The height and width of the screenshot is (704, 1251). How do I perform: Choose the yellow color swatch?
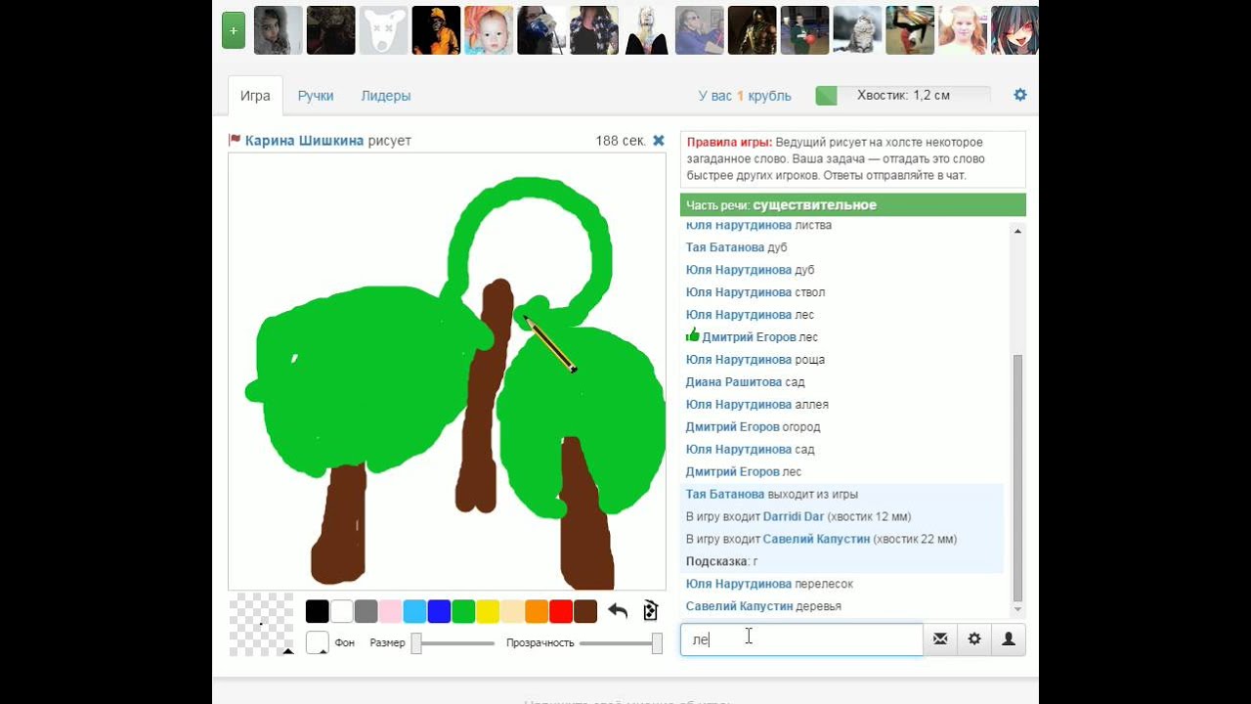click(x=488, y=612)
